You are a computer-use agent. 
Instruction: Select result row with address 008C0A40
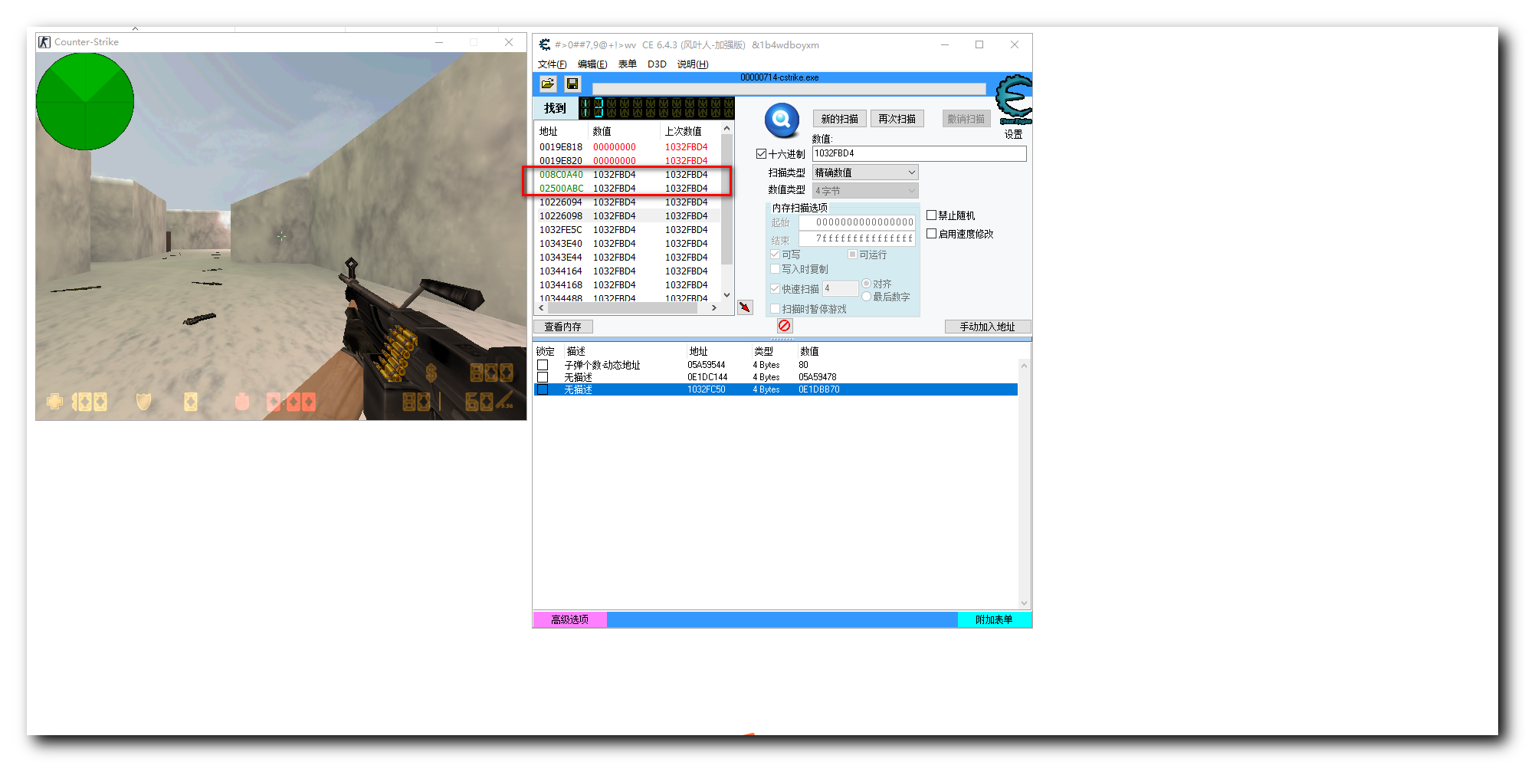coord(628,175)
